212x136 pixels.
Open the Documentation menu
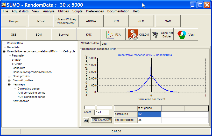tap(118, 11)
